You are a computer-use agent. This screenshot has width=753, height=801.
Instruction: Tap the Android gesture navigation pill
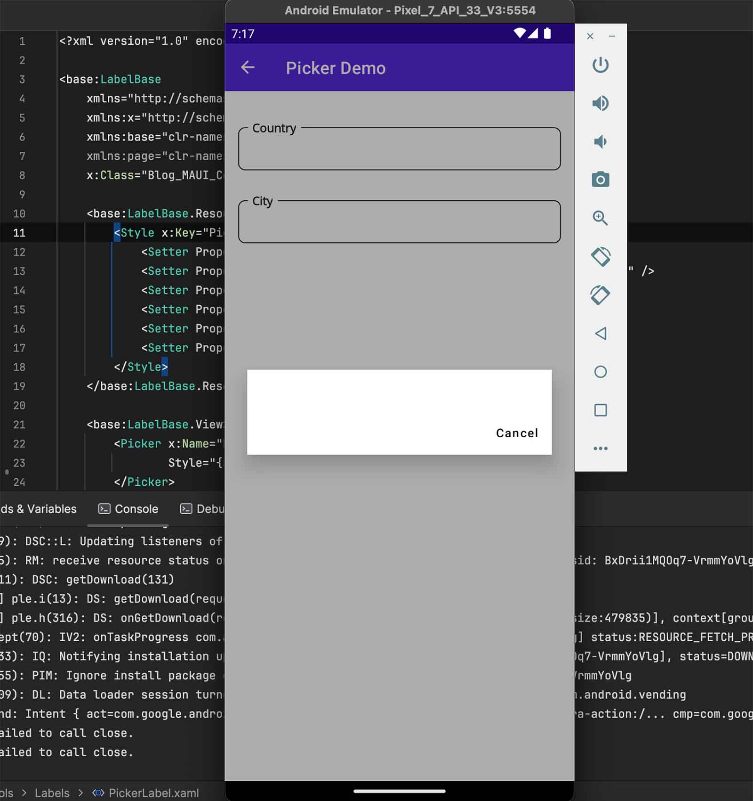[399, 791]
